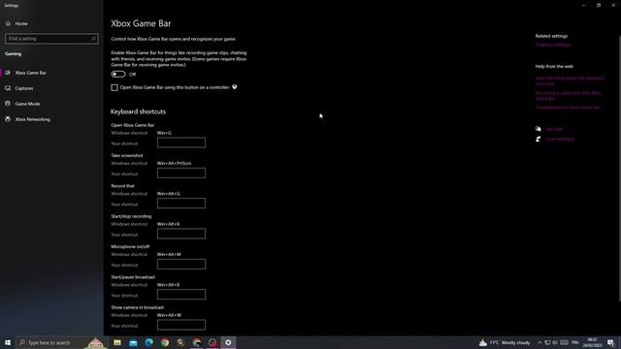Screen dimensions: 621x349
Task: Launch Google Chrome from the taskbar
Action: [165, 342]
